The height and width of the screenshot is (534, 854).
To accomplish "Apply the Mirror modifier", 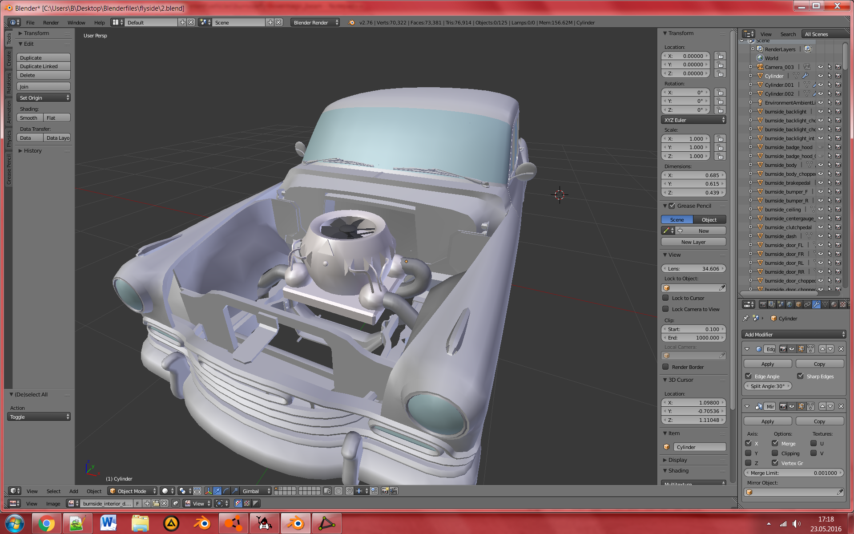I will (x=767, y=421).
